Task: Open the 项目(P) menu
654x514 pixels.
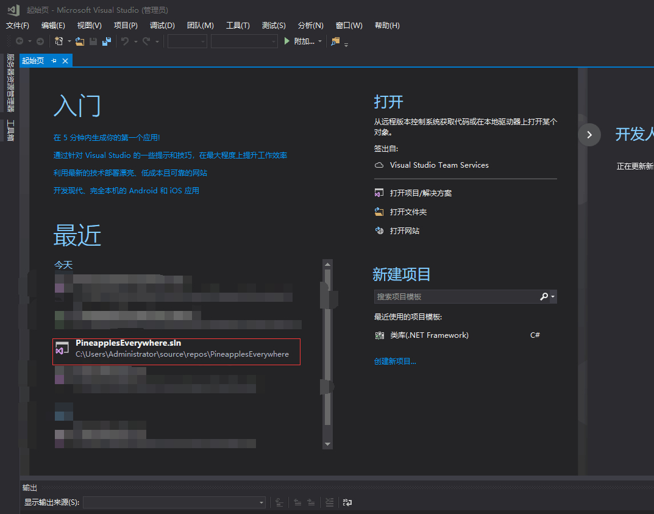Action: coord(126,26)
